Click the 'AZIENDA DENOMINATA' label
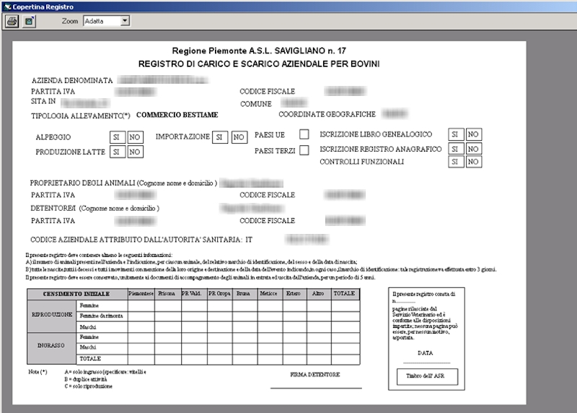 tap(72, 80)
